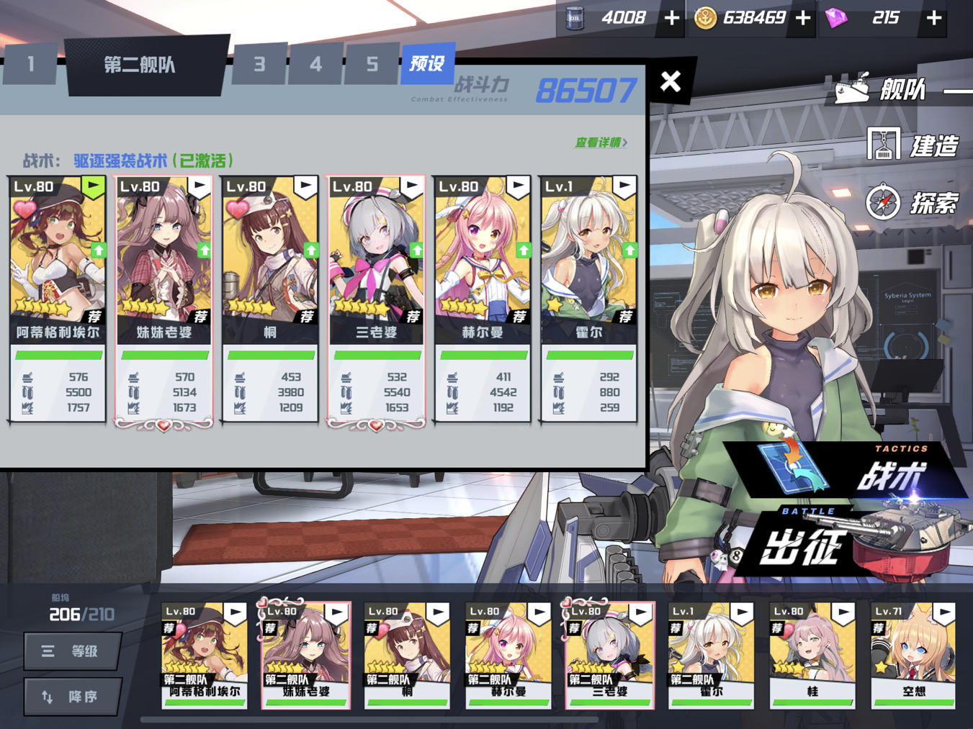This screenshot has height=729, width=973.
Task: Click the dock list horizontal scrollbar
Action: point(369,719)
